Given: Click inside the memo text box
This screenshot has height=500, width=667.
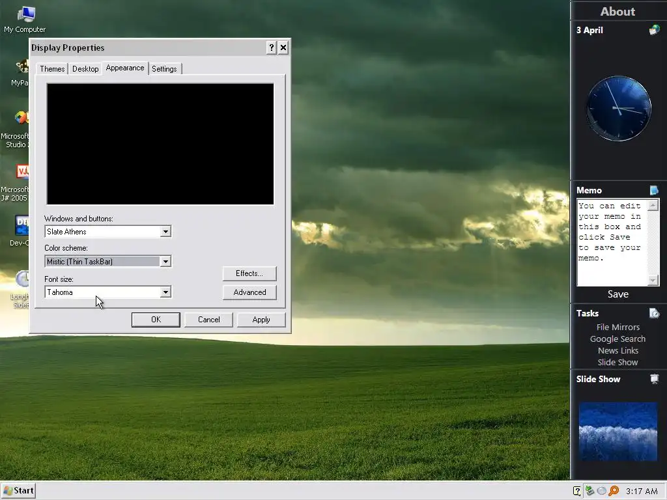Looking at the screenshot, I should point(612,243).
